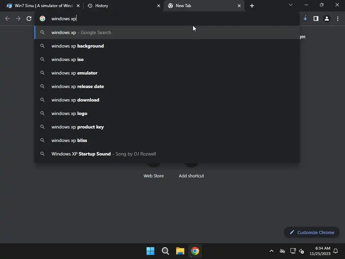This screenshot has height=259, width=345.
Task: Open the clock showing 6:34 AM
Action: (x=320, y=251)
